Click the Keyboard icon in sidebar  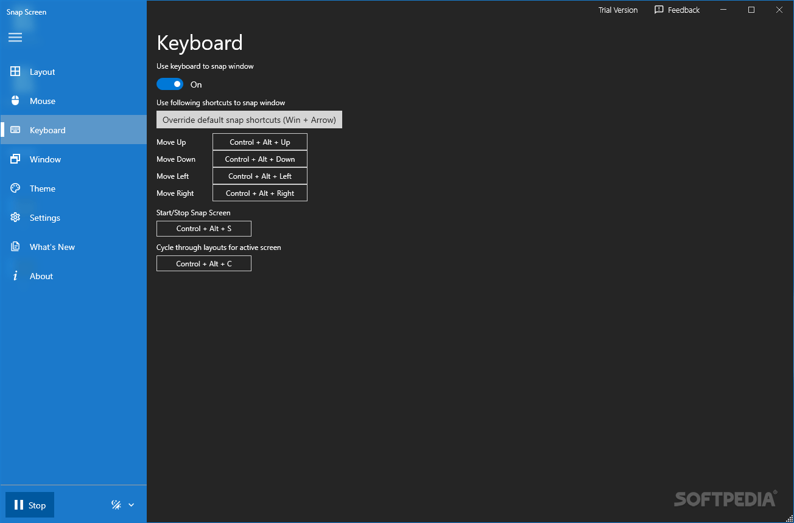(15, 130)
